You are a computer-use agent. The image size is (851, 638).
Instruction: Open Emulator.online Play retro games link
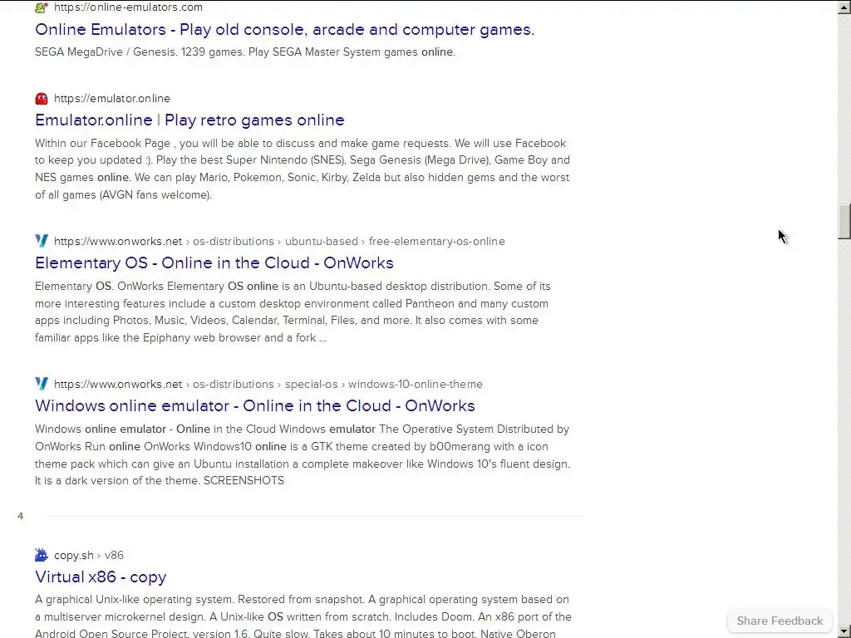click(x=189, y=120)
